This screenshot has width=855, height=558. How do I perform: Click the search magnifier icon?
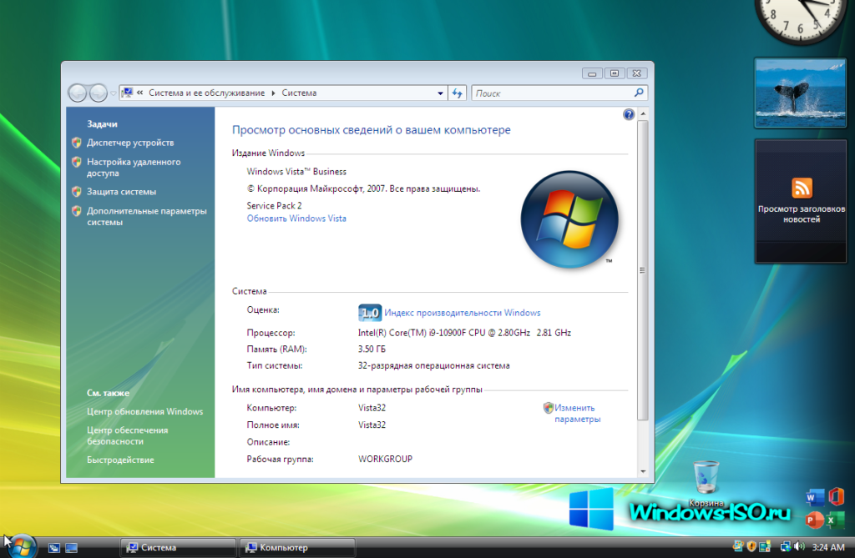coord(639,93)
